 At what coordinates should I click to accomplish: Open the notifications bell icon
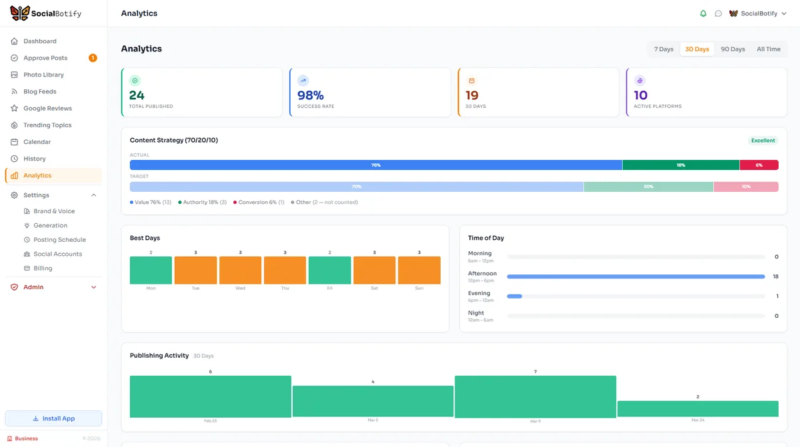pos(703,13)
